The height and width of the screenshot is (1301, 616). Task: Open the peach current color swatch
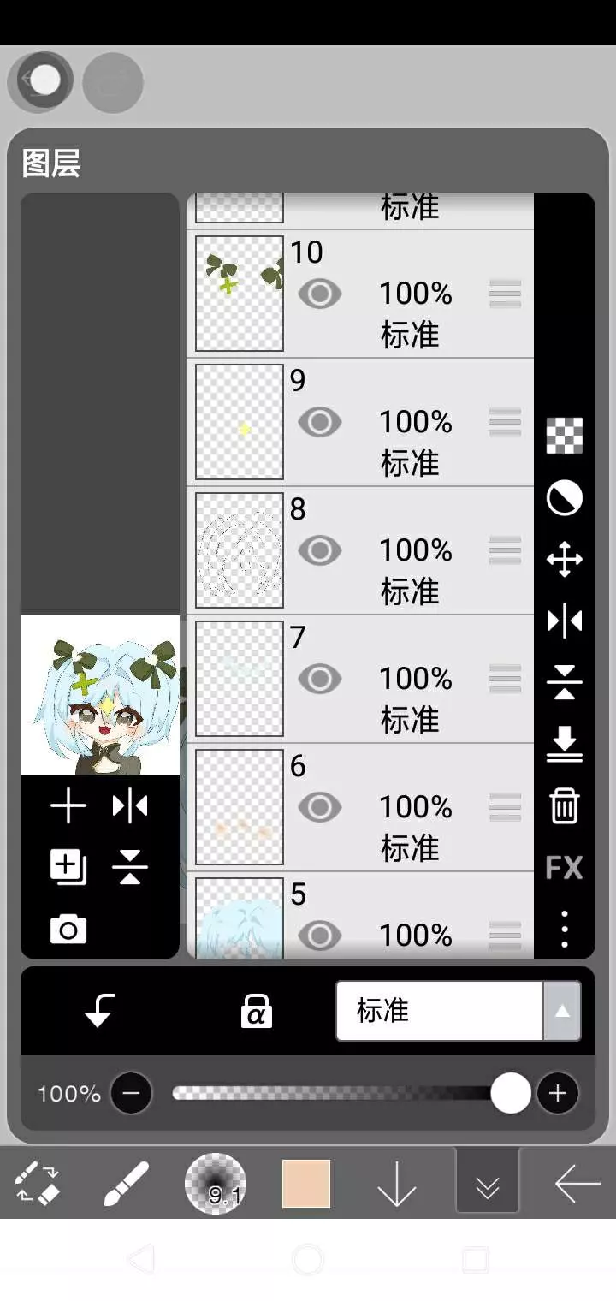point(306,1184)
